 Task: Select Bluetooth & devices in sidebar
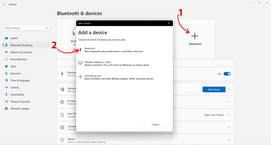click(27, 45)
